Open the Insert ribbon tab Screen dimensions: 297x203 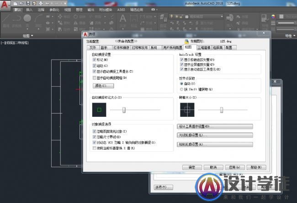pos(29,10)
